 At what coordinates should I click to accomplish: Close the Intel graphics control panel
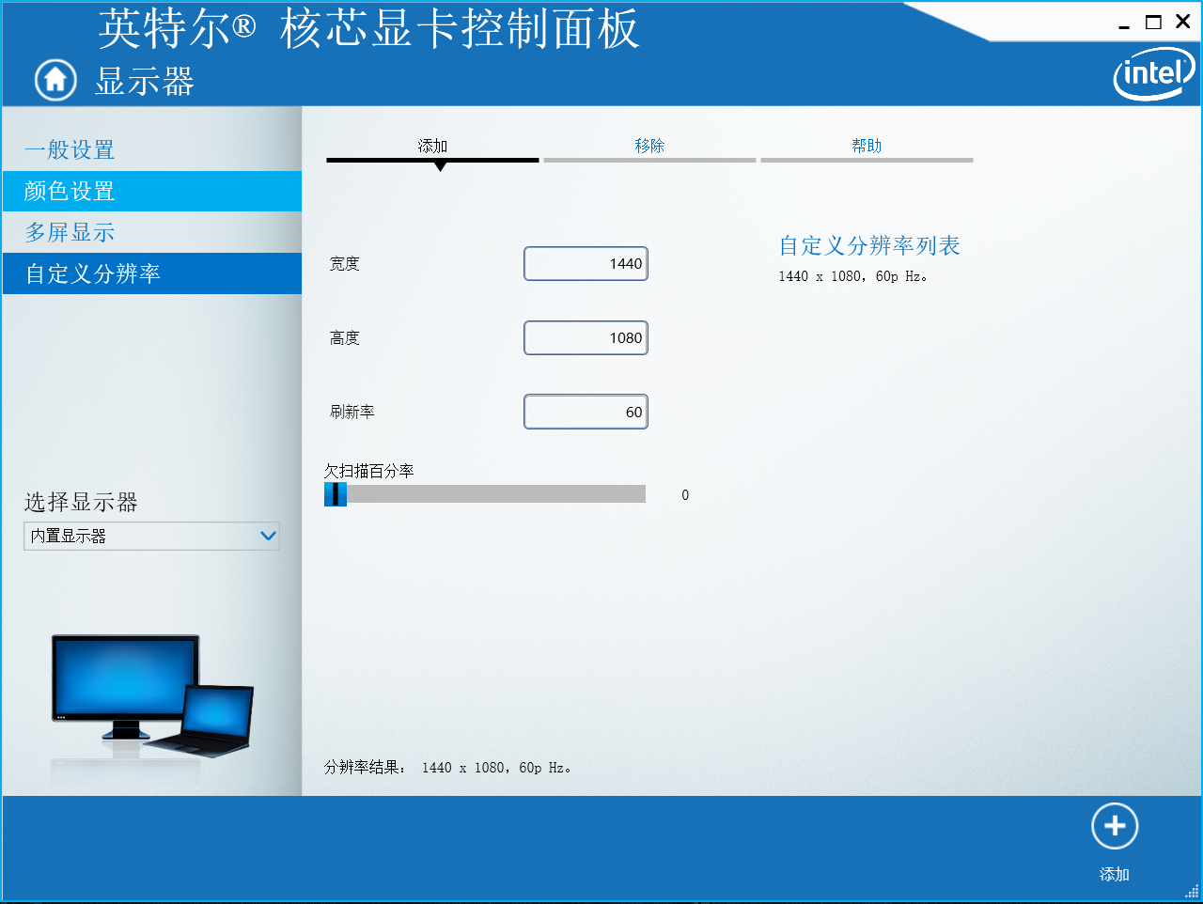click(1183, 22)
